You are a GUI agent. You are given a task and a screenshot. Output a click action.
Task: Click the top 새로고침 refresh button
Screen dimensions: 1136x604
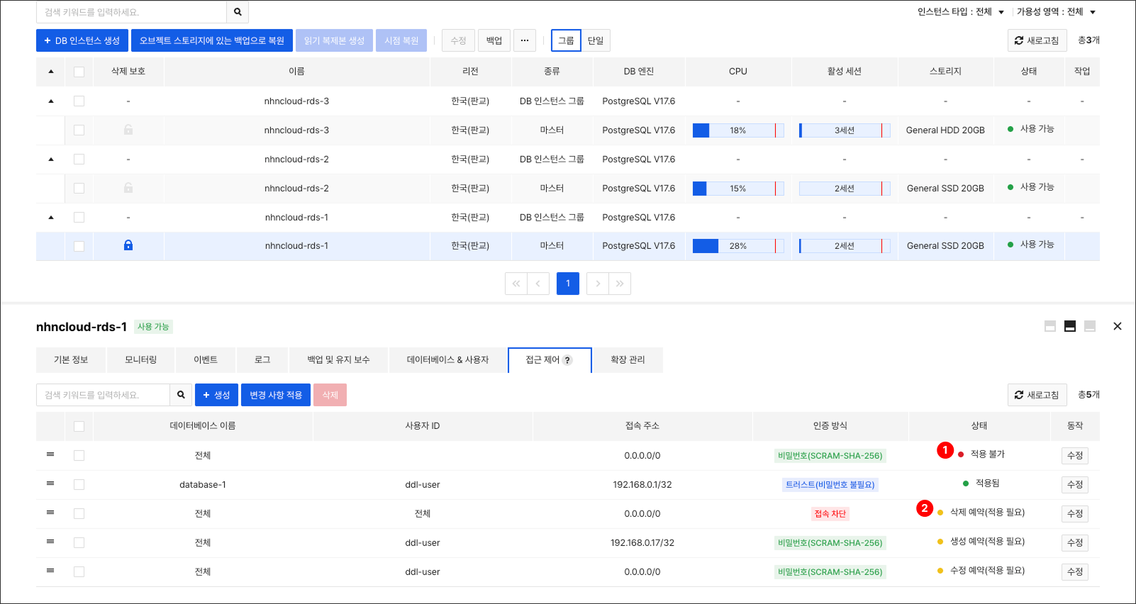coord(1037,40)
